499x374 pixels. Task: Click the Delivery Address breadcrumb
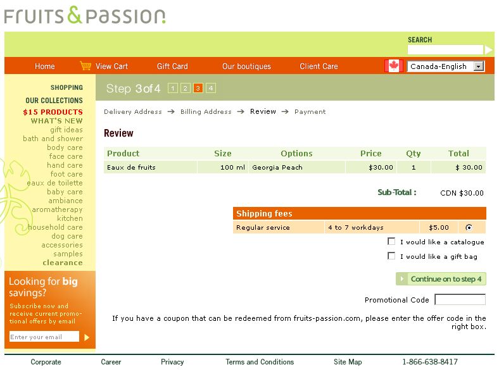(x=133, y=111)
